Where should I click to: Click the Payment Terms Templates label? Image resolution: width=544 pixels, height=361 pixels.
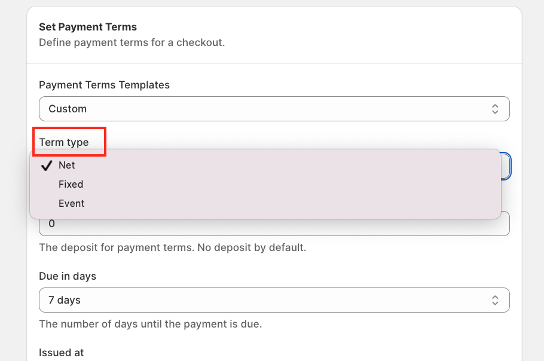(104, 85)
